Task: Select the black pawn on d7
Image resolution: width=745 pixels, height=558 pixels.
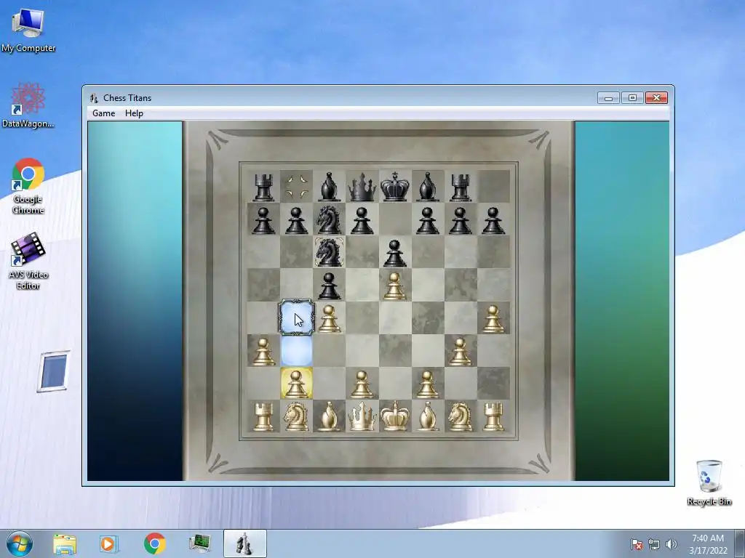Action: coord(362,221)
